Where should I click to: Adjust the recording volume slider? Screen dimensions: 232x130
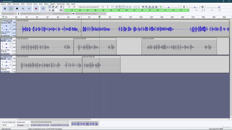click(193, 7)
